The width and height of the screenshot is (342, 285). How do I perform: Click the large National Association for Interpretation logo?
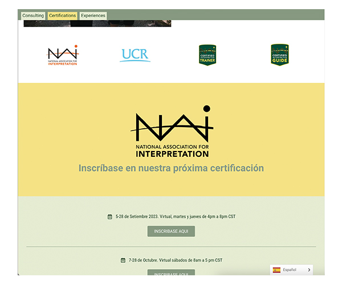pos(172,131)
